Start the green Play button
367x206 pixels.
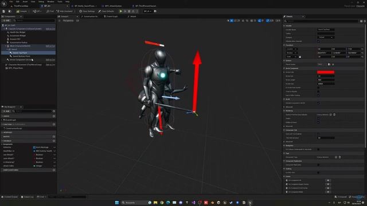pos(121,11)
